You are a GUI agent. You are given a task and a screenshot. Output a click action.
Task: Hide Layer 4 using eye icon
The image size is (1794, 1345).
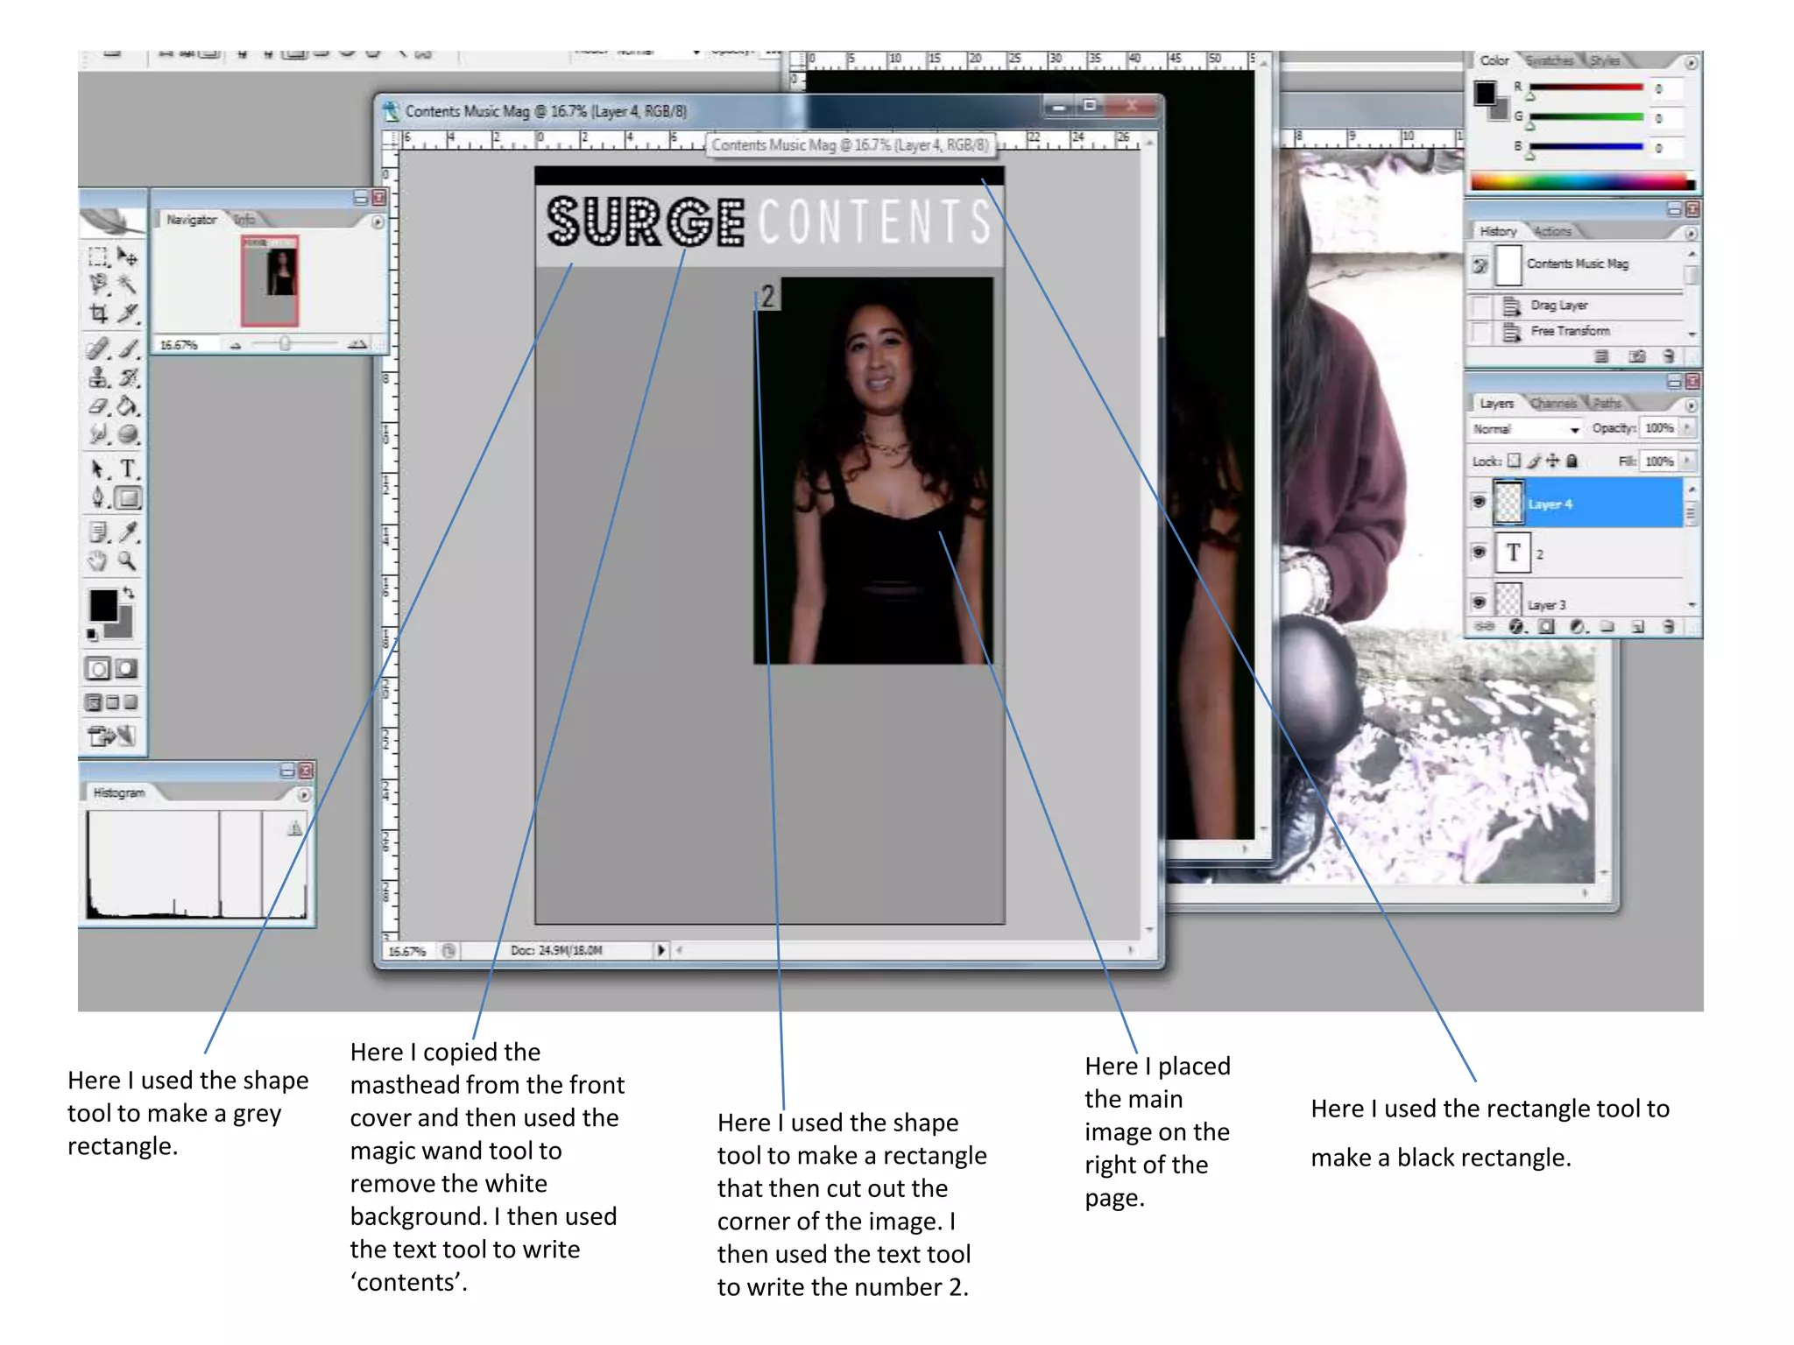pyautogui.click(x=1479, y=502)
